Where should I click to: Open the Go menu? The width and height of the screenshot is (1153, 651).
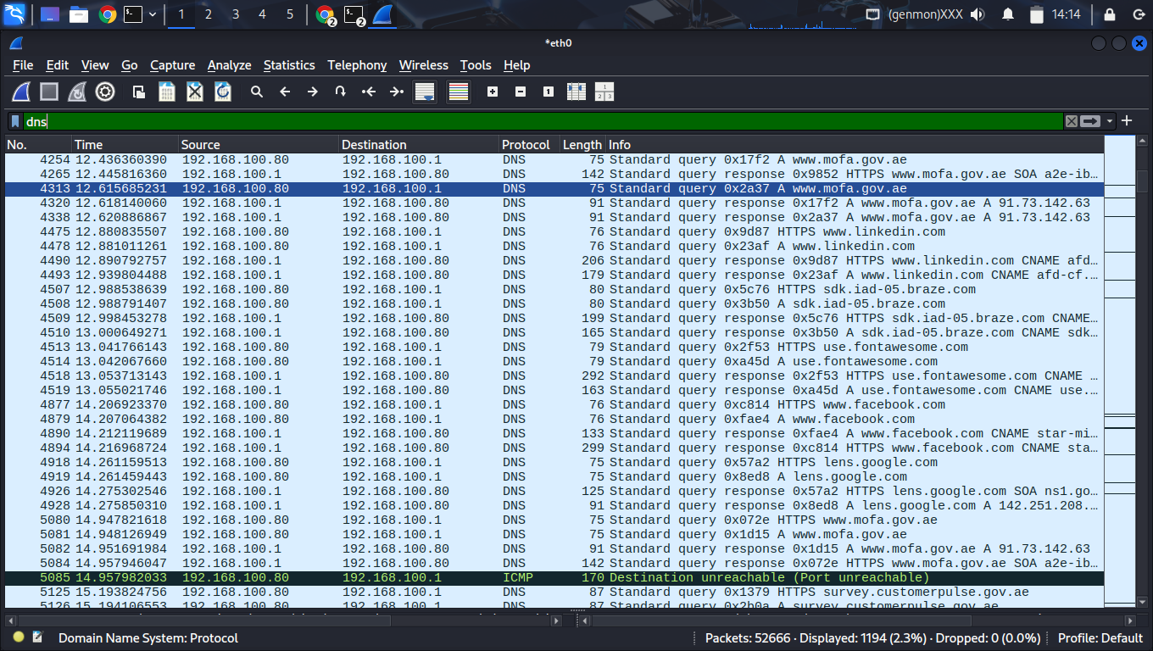130,65
